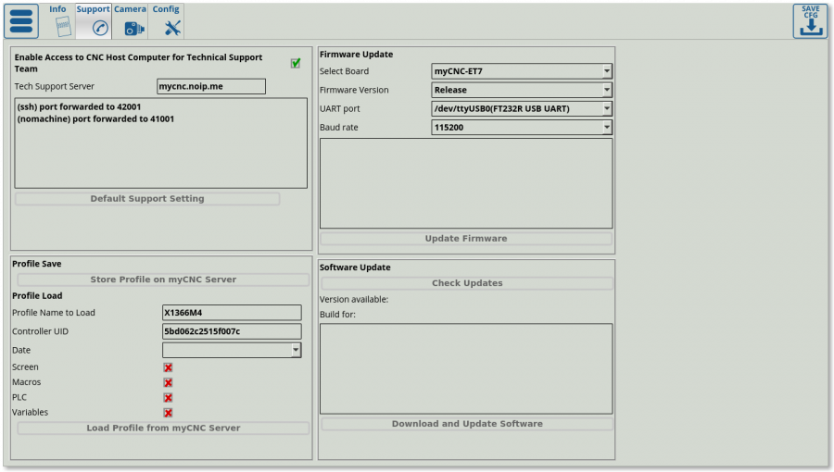Disable tech support access checkbox
834x472 pixels.
(x=296, y=63)
